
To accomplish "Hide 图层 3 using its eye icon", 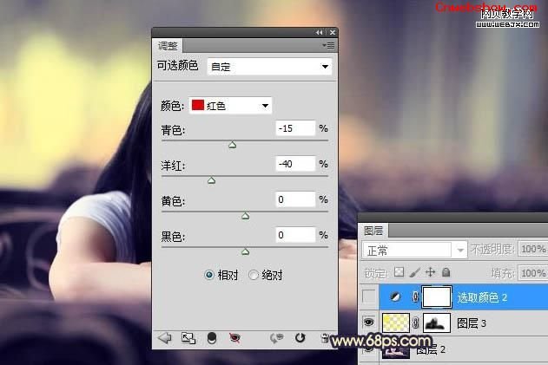I will click(x=370, y=323).
